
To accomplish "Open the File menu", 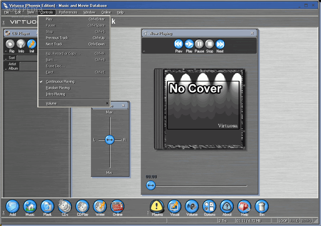I will pyautogui.click(x=7, y=12).
